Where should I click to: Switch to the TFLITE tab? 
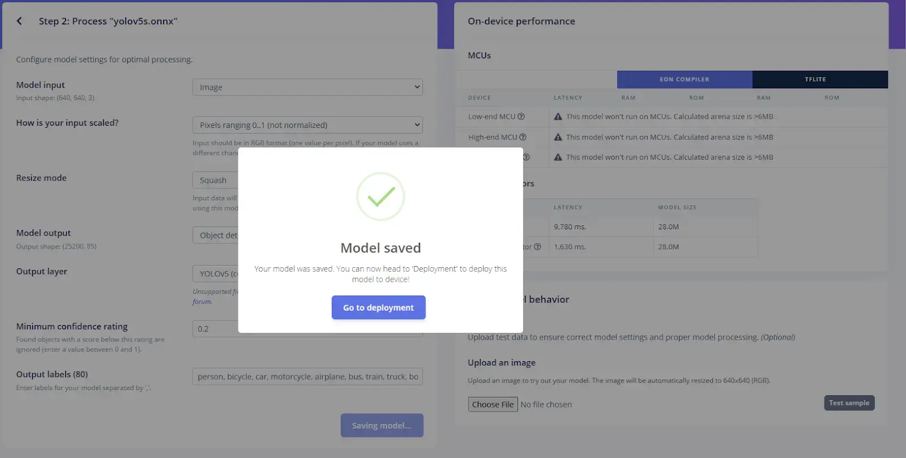click(x=820, y=79)
